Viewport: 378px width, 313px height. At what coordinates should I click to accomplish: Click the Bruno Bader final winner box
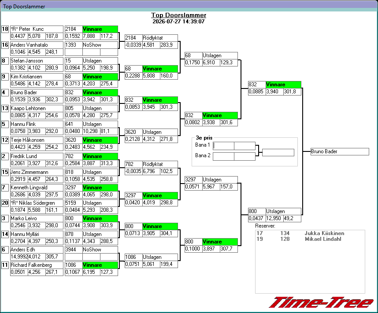click(340, 151)
